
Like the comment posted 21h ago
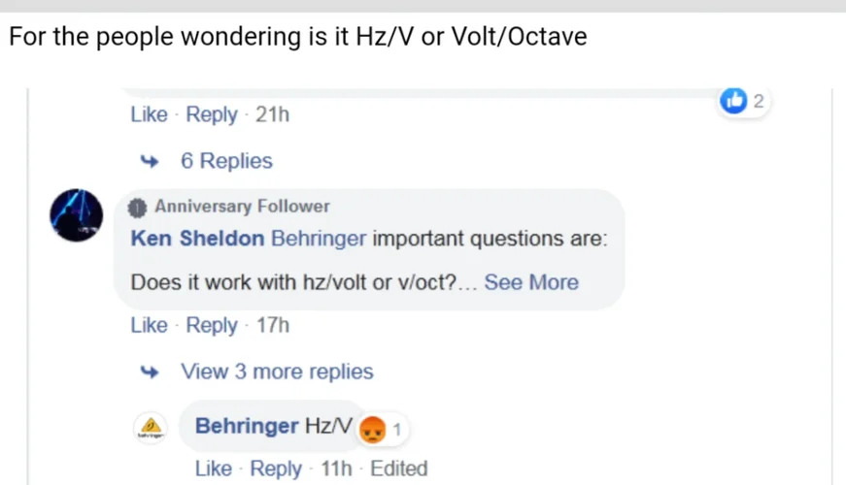point(149,114)
